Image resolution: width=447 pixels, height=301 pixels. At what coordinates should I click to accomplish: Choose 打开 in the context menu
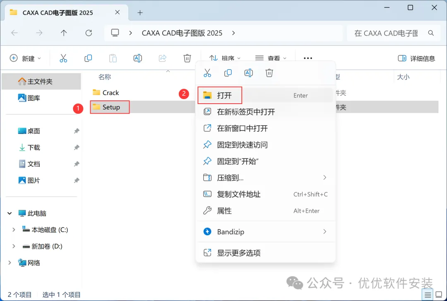click(265, 95)
